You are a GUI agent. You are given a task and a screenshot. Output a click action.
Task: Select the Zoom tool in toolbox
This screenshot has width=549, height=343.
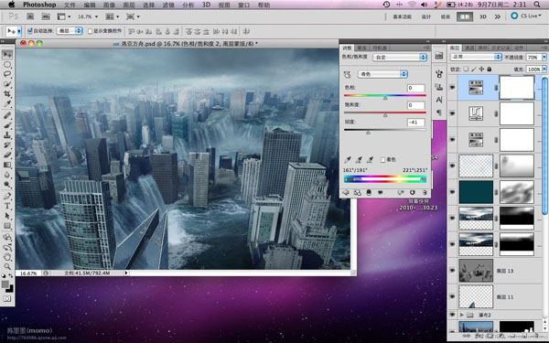7,267
